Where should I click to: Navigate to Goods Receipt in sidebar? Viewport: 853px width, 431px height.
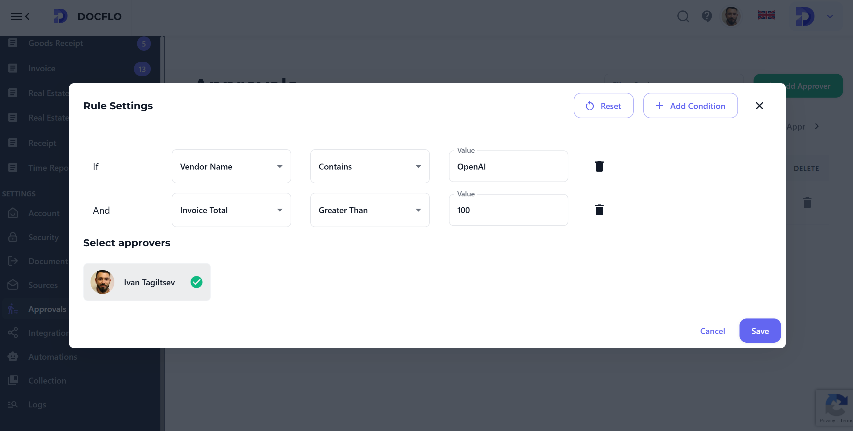pyautogui.click(x=56, y=43)
